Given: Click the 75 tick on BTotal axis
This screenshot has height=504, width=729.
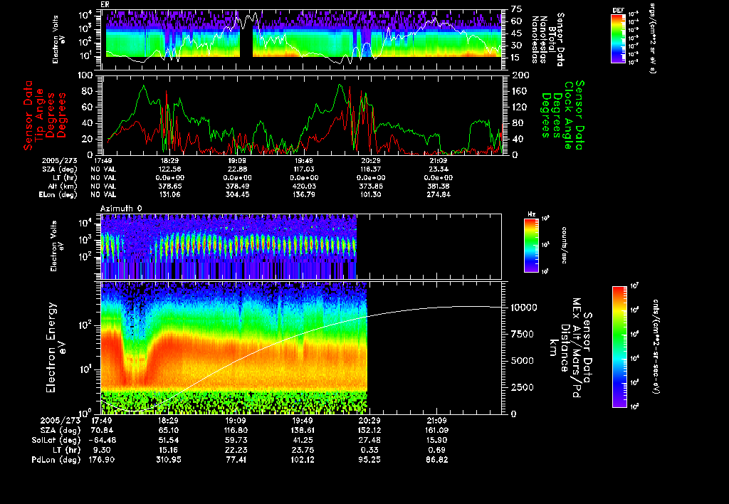Looking at the screenshot, I should [517, 9].
